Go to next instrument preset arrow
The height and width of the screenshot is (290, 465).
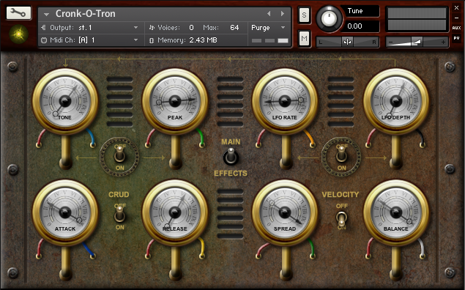pos(283,14)
